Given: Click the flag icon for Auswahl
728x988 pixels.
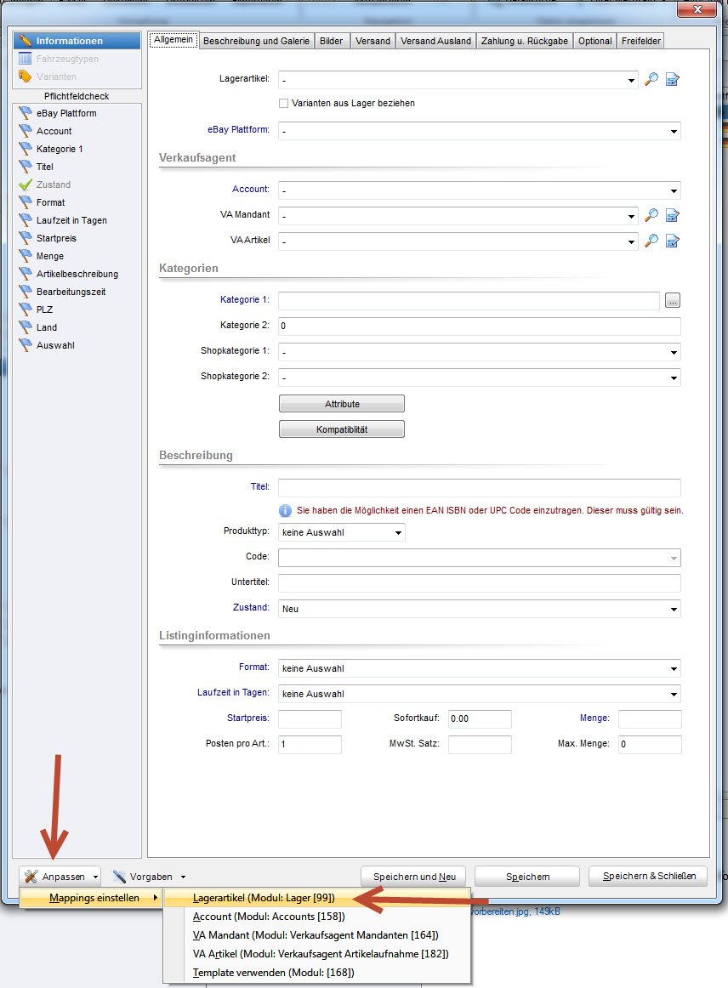Looking at the screenshot, I should 26,345.
